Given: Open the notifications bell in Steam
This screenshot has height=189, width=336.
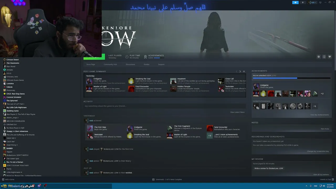Looking at the screenshot, I should click(x=303, y=2).
